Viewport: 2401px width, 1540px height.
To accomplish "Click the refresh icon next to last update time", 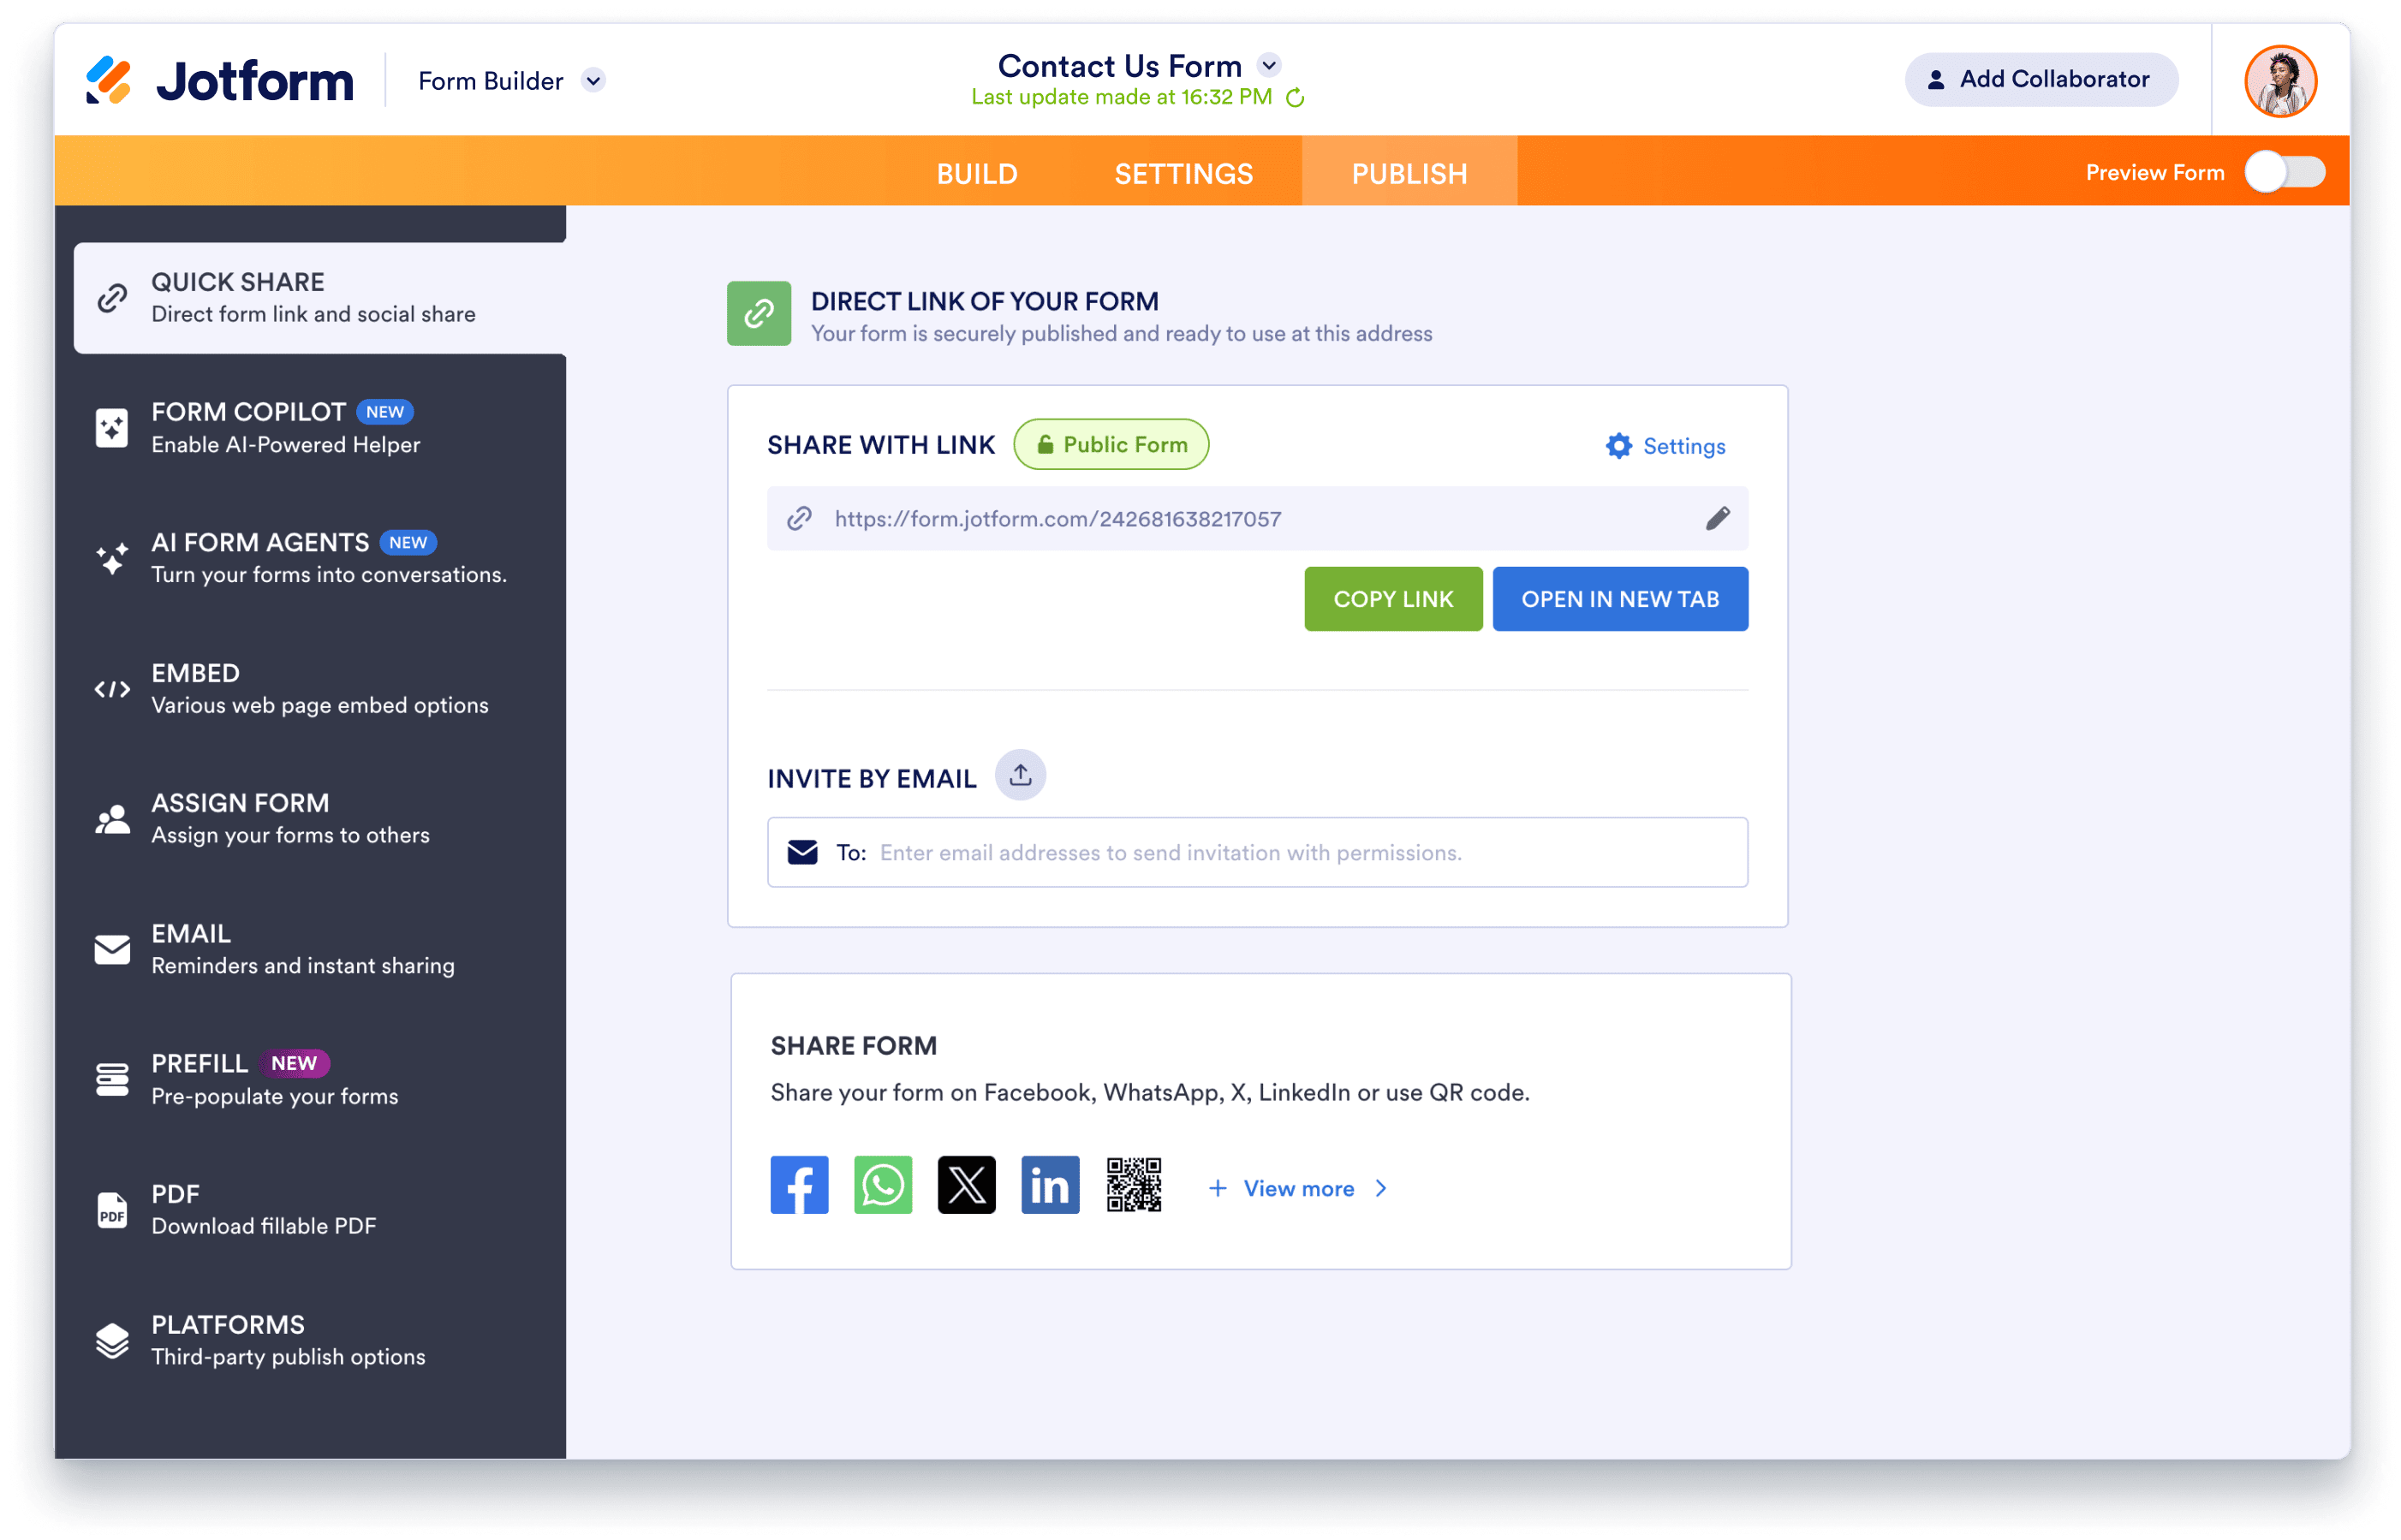I will 1295,98.
